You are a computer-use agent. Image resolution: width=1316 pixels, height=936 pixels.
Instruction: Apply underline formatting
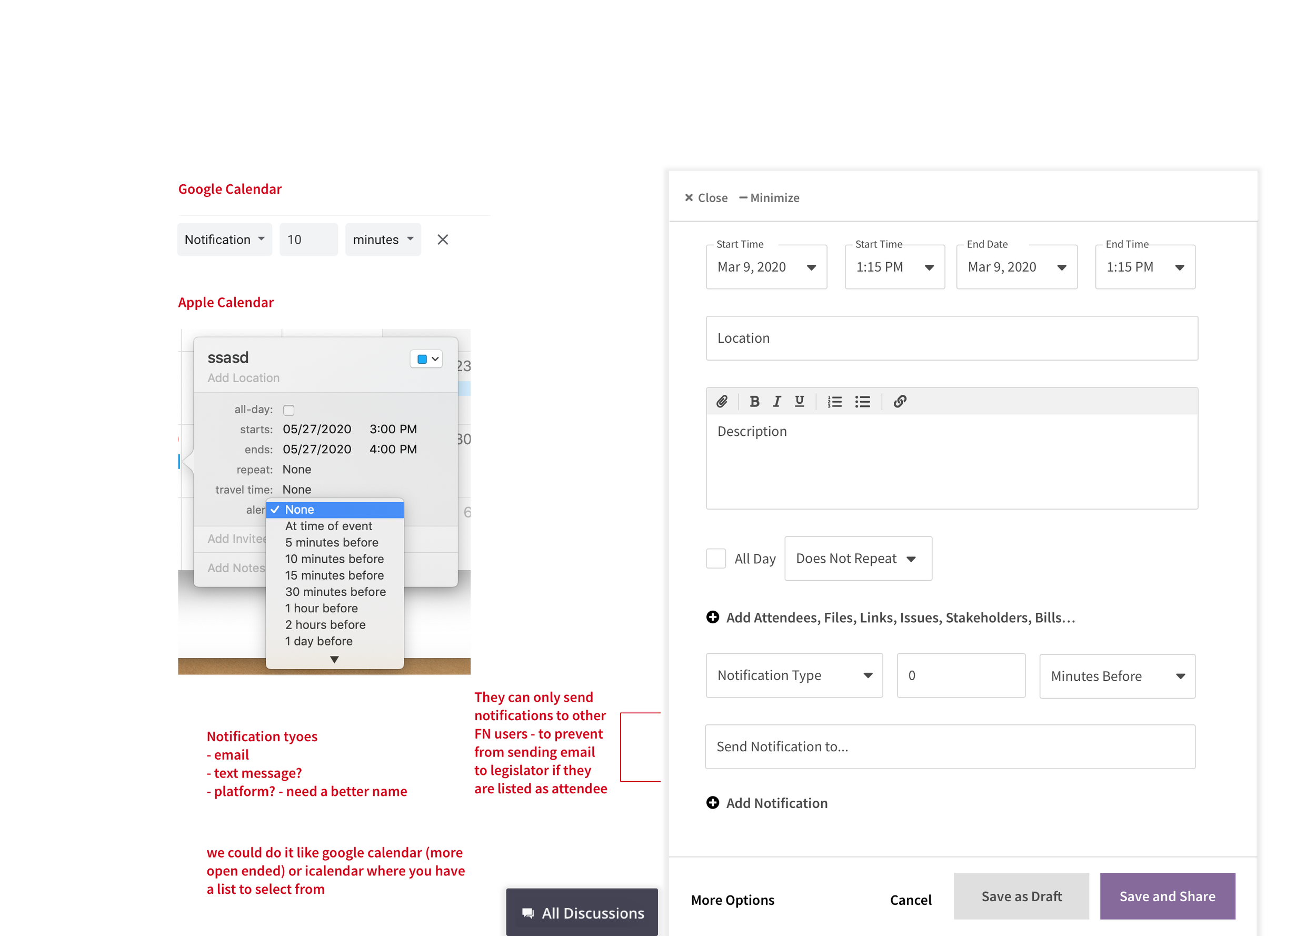pos(799,401)
